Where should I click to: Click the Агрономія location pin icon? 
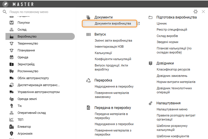(x=12, y=134)
